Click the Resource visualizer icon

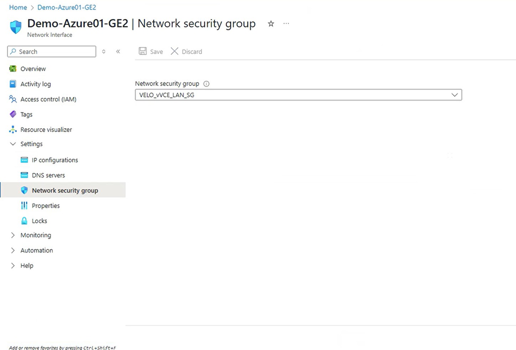click(x=13, y=130)
